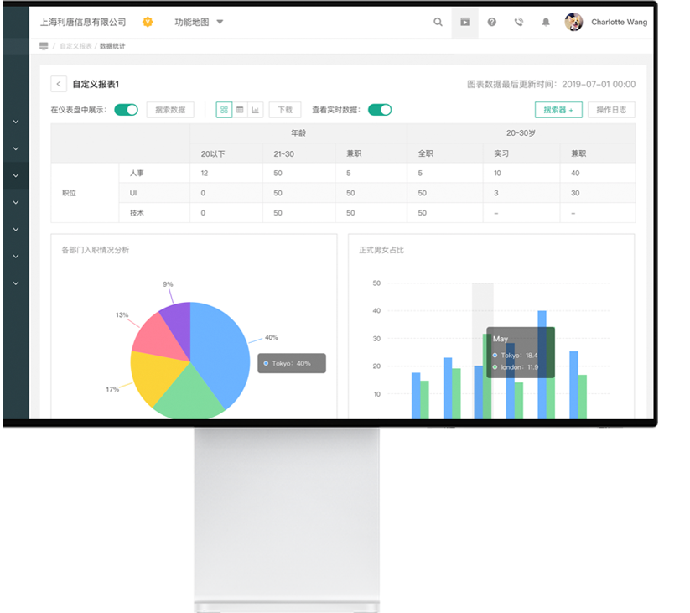
Task: Switch to the grid card view icon
Action: pos(224,110)
